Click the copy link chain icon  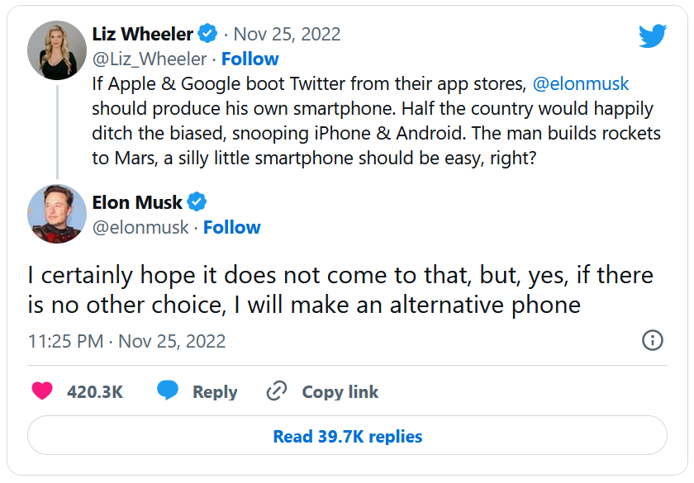277,391
